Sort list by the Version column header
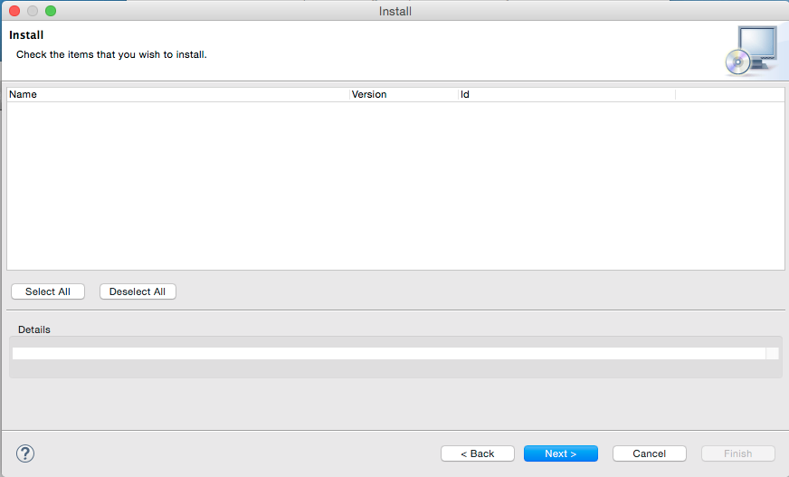Image resolution: width=789 pixels, height=477 pixels. point(404,95)
